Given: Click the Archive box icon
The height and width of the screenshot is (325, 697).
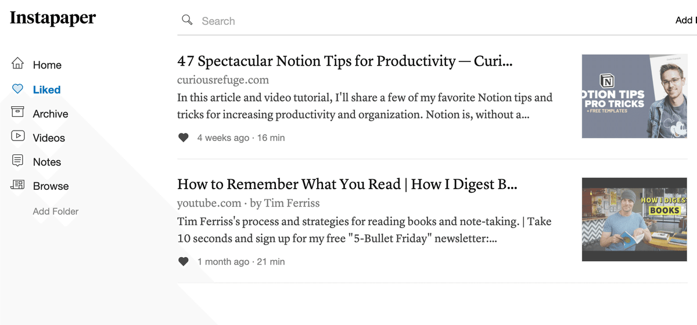Looking at the screenshot, I should pyautogui.click(x=18, y=112).
